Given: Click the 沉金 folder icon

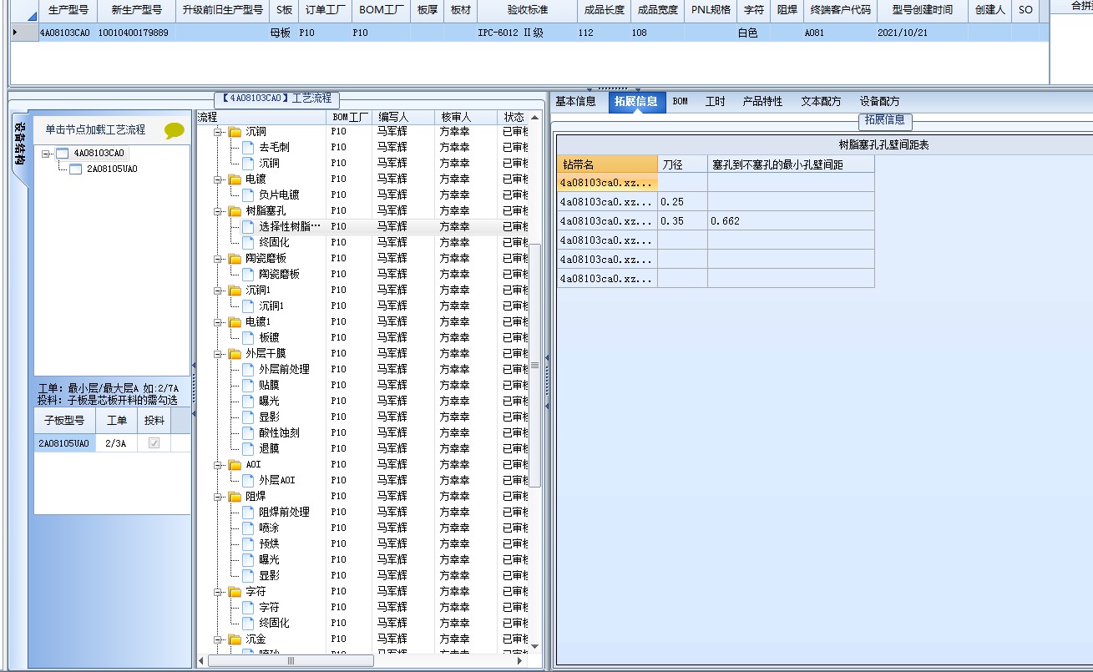Looking at the screenshot, I should tap(235, 639).
